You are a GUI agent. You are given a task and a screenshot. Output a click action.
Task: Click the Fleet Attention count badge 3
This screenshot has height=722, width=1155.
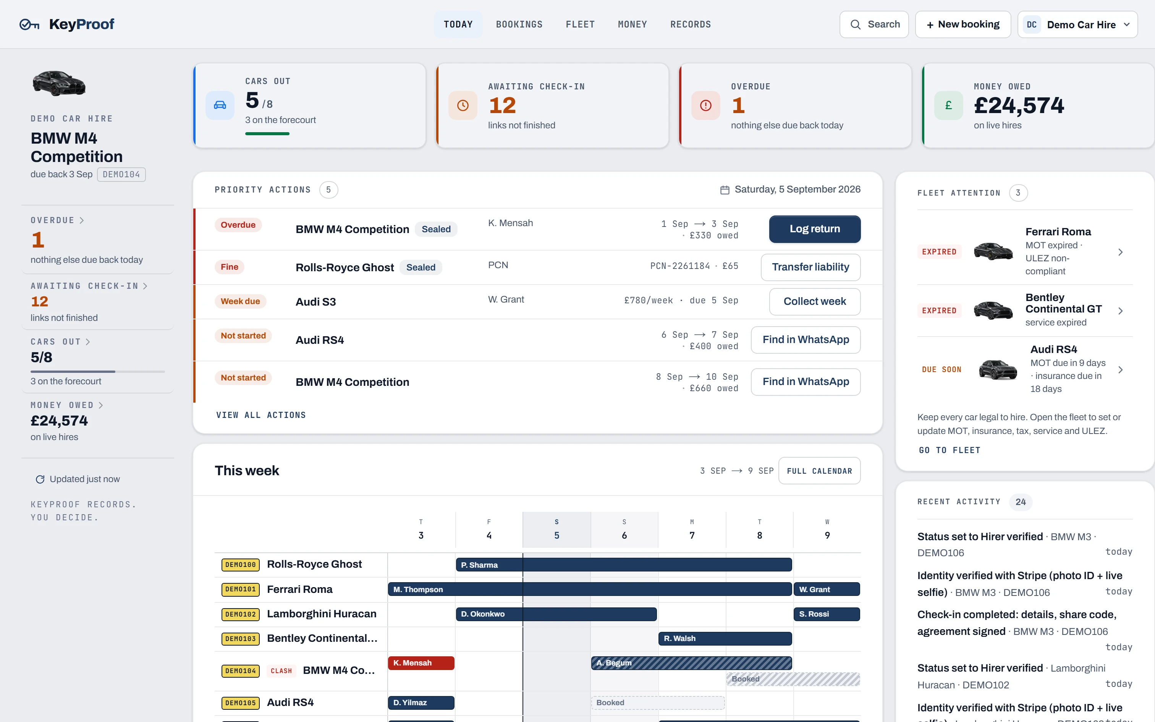[1019, 193]
